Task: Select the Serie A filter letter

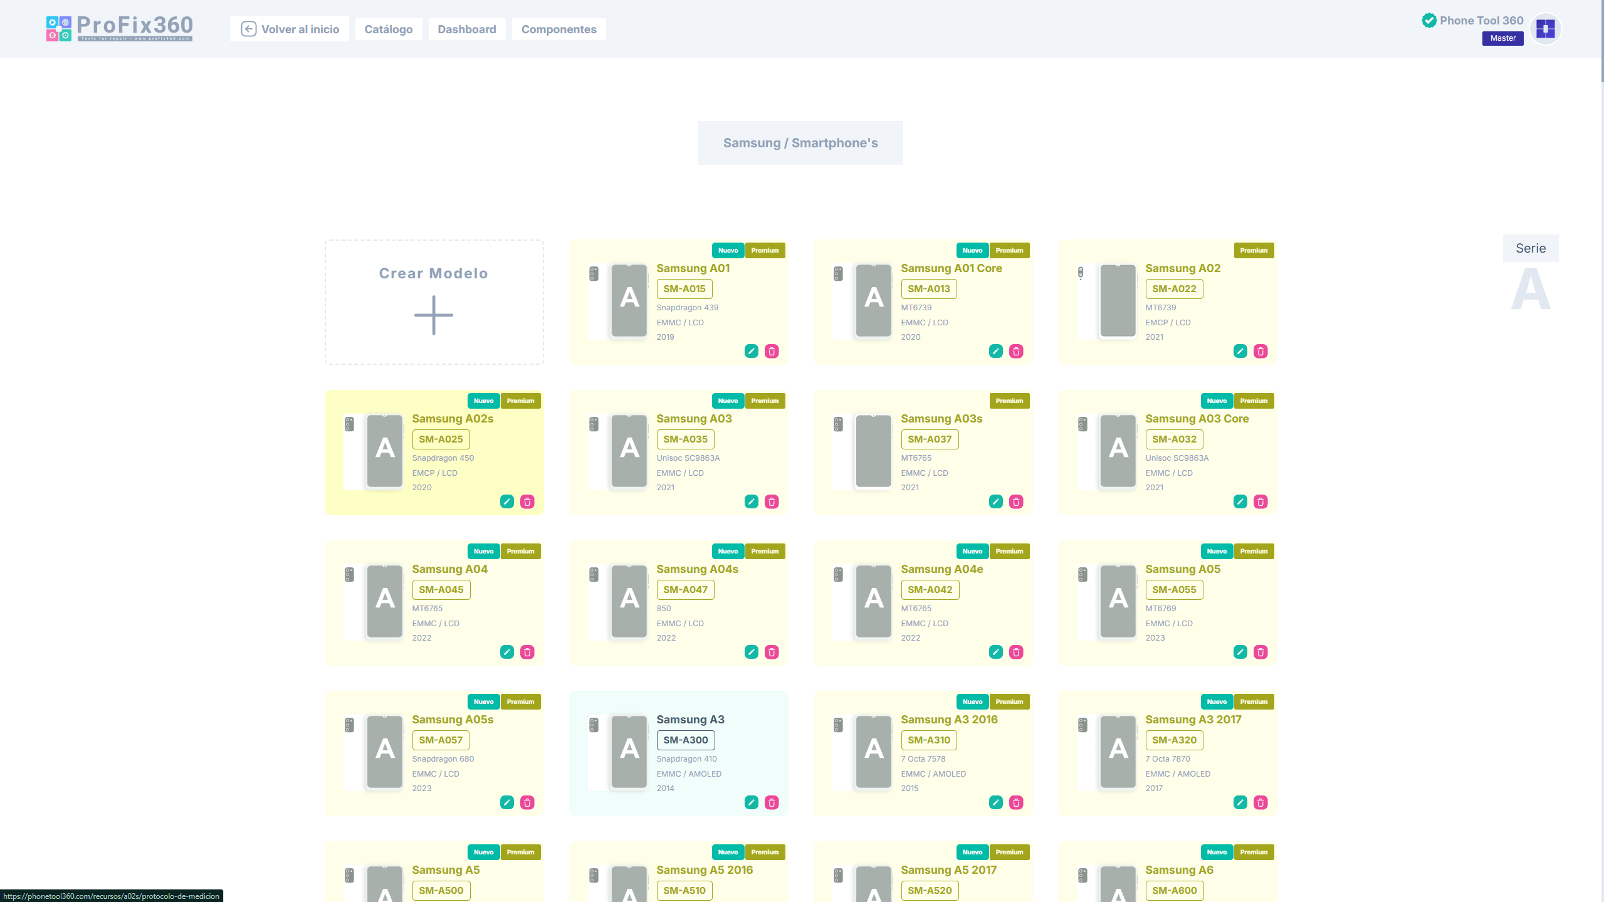Action: (x=1530, y=288)
